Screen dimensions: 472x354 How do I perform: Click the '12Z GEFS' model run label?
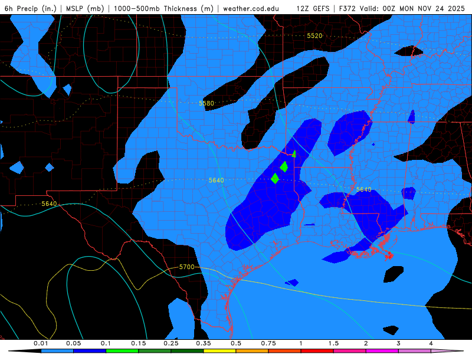pyautogui.click(x=313, y=8)
